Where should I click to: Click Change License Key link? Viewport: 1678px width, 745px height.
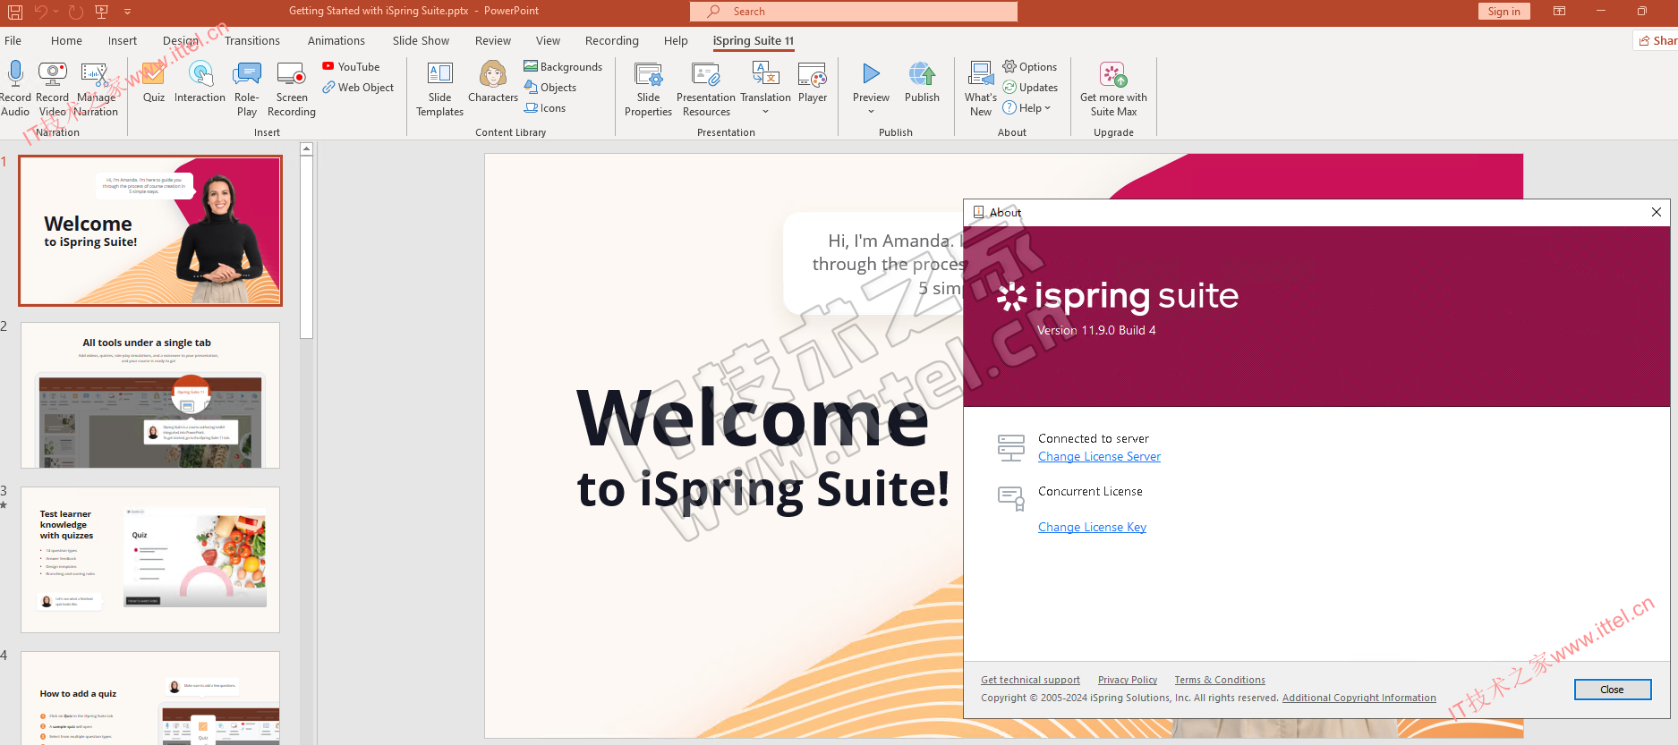coord(1092,527)
